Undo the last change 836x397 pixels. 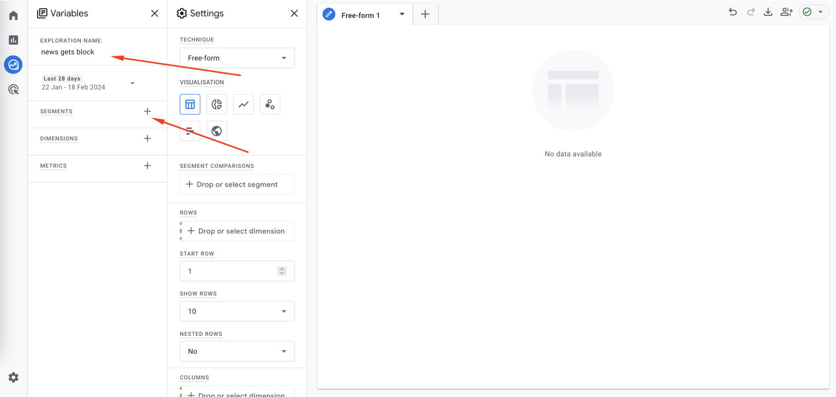click(x=733, y=12)
